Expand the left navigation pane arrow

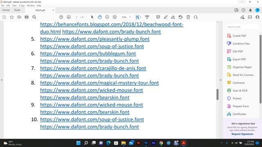[x=2, y=80]
